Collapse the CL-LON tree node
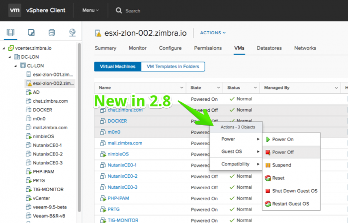Image resolution: width=348 pixels, height=223 pixels. 15,66
